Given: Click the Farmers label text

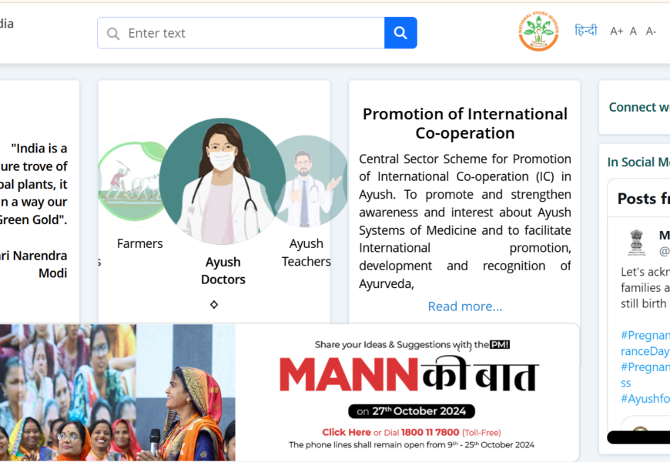Looking at the screenshot, I should click(139, 243).
